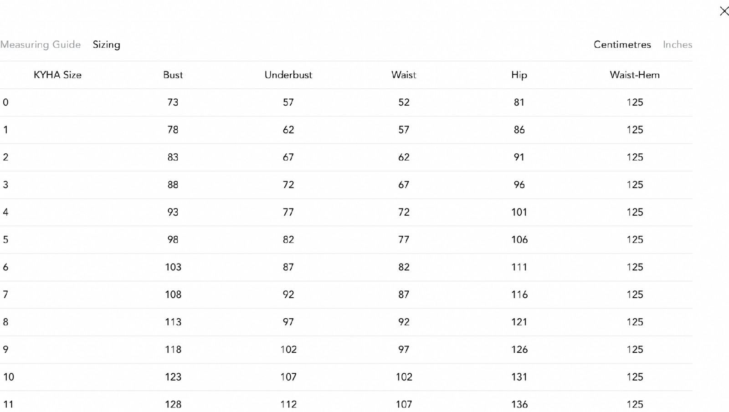Viewport: 729px width, 412px height.
Task: Click the Hip column header
Action: (x=519, y=75)
